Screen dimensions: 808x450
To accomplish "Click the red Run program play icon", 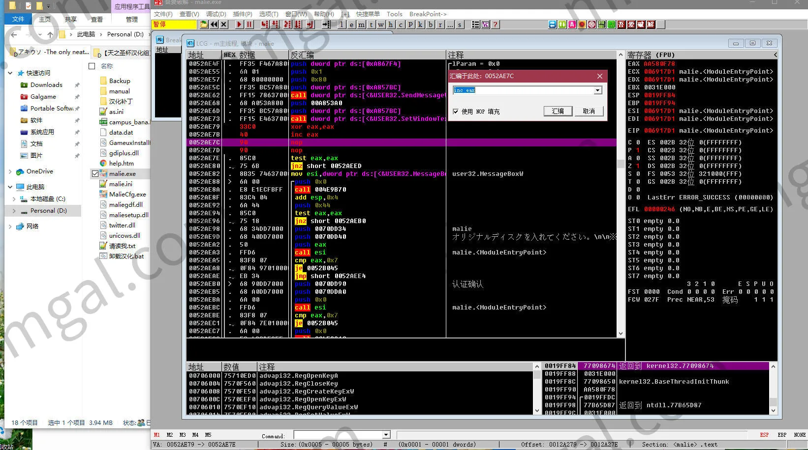I will coord(239,25).
